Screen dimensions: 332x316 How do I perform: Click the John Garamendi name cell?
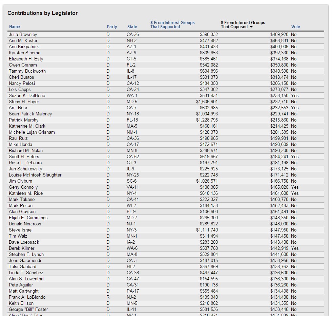[x=25, y=261]
